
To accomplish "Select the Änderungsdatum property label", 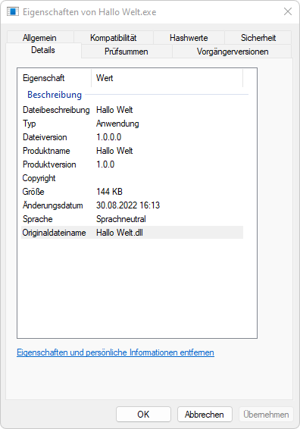I will click(52, 205).
